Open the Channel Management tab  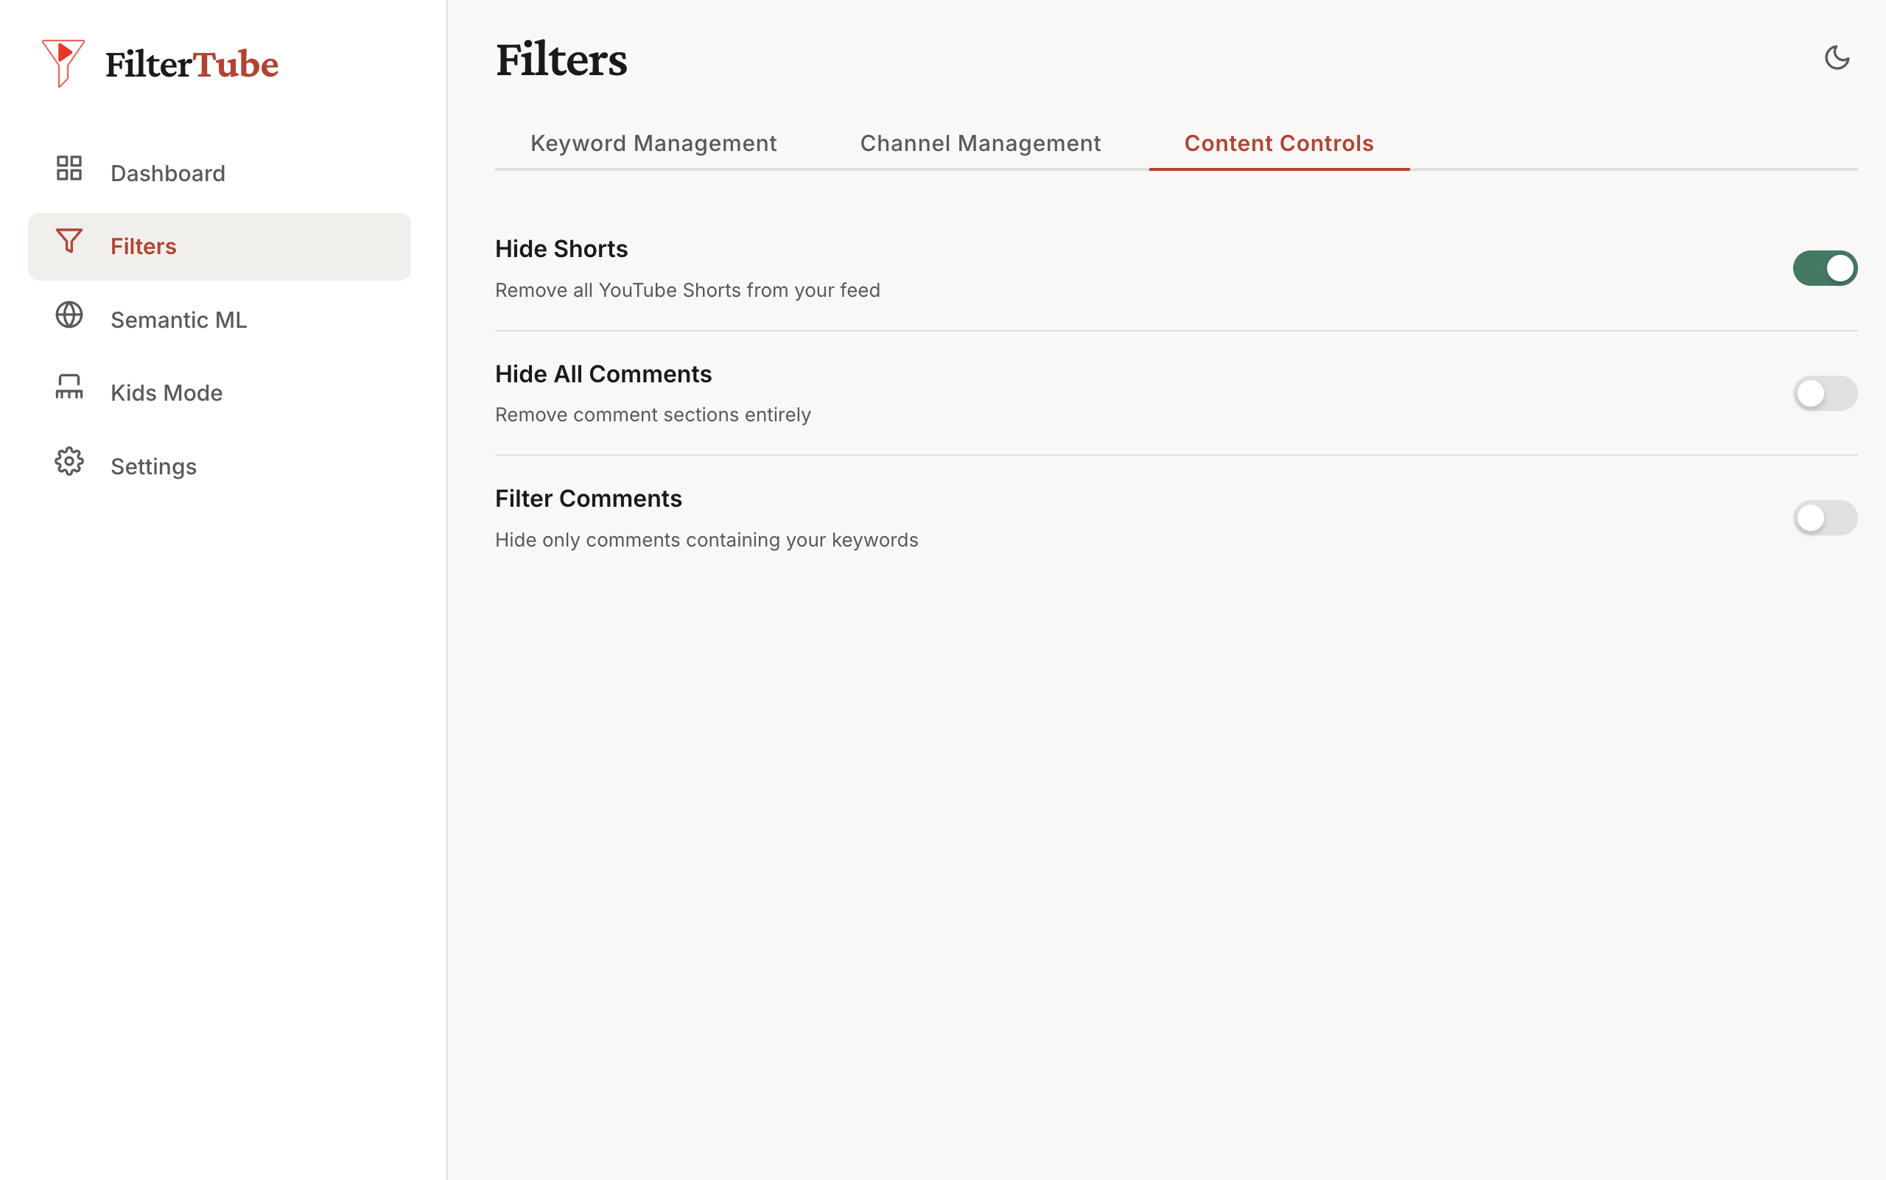pyautogui.click(x=980, y=143)
